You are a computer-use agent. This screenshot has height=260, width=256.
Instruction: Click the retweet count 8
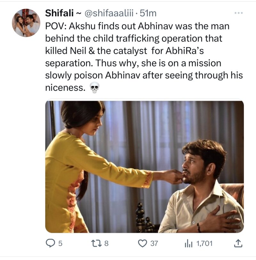107,243
